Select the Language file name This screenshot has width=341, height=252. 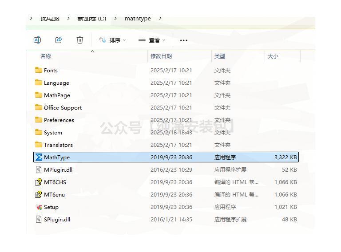(56, 83)
